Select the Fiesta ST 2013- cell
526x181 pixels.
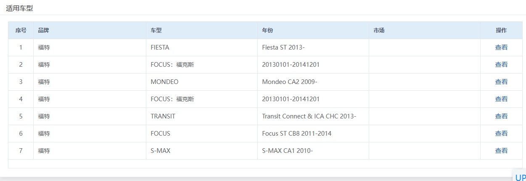(x=313, y=47)
